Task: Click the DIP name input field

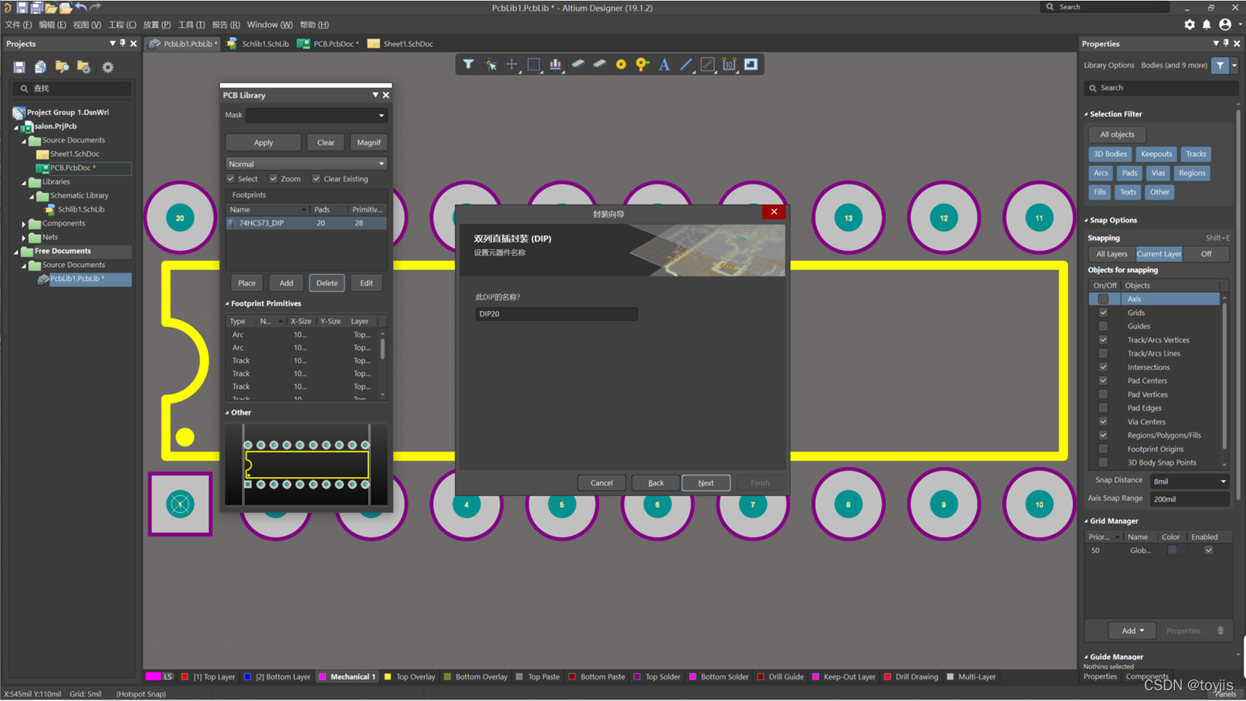Action: pos(557,314)
